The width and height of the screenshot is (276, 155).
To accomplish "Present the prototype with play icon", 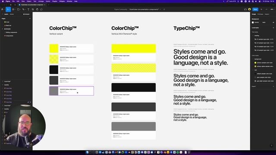I will (261, 9).
